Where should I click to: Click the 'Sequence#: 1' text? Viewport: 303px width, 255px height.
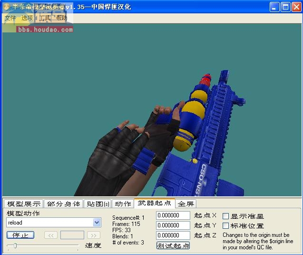click(x=128, y=218)
